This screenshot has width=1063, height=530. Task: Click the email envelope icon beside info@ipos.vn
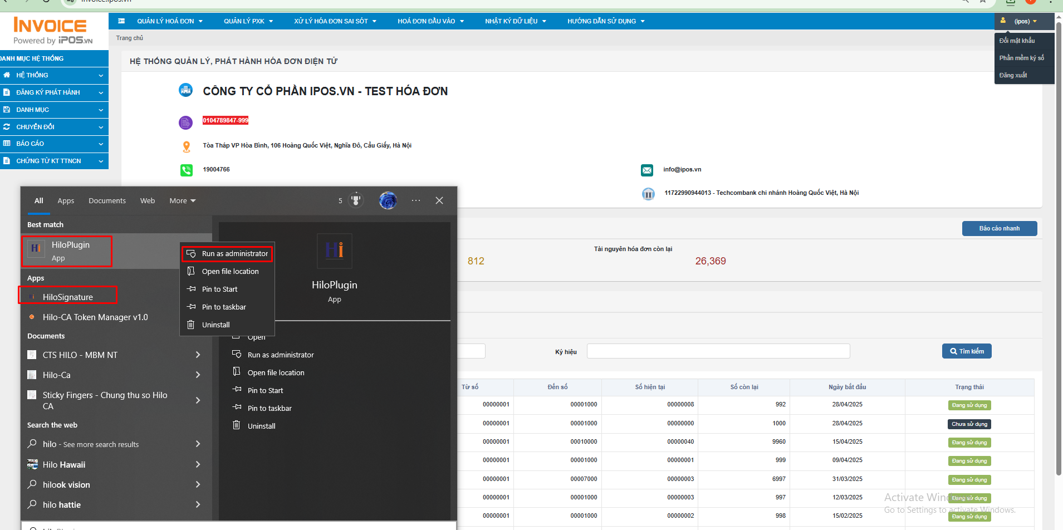pos(647,170)
